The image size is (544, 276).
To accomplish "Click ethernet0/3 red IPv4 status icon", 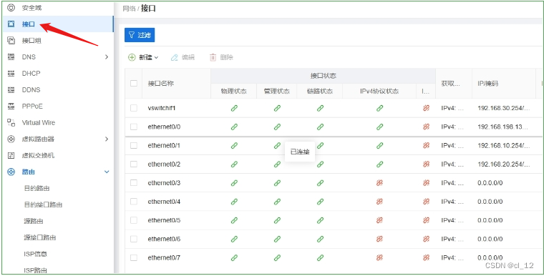I will pyautogui.click(x=379, y=183).
